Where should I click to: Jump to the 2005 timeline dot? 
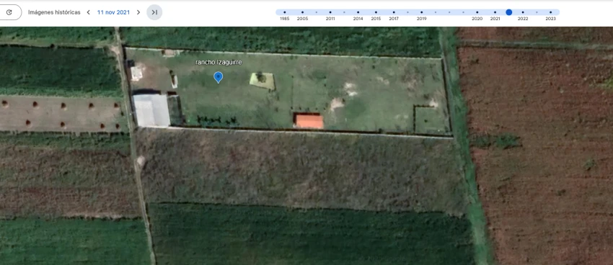coord(302,12)
